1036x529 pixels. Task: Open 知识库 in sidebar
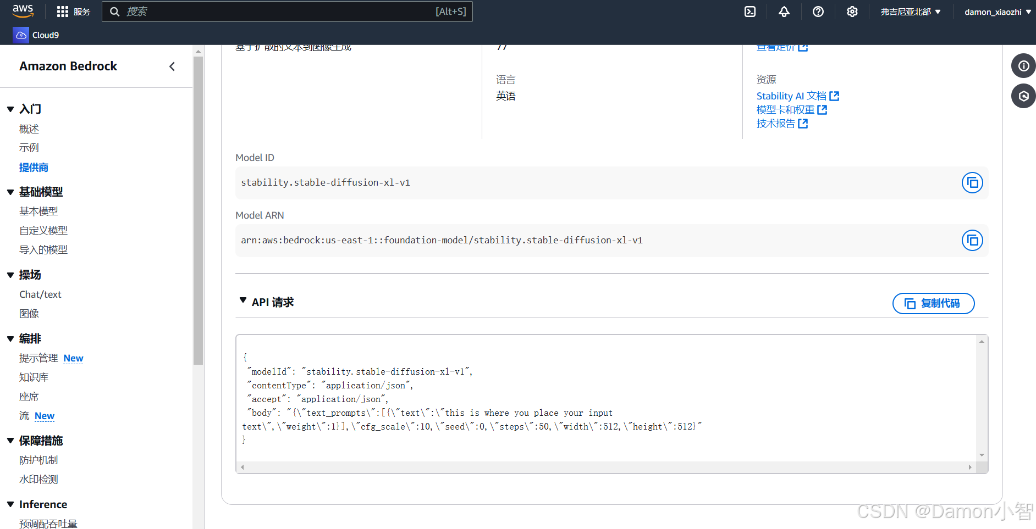(x=34, y=377)
